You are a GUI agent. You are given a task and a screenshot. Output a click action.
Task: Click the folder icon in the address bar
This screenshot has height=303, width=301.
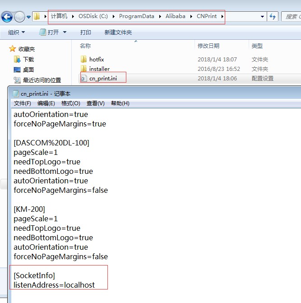tap(37, 16)
